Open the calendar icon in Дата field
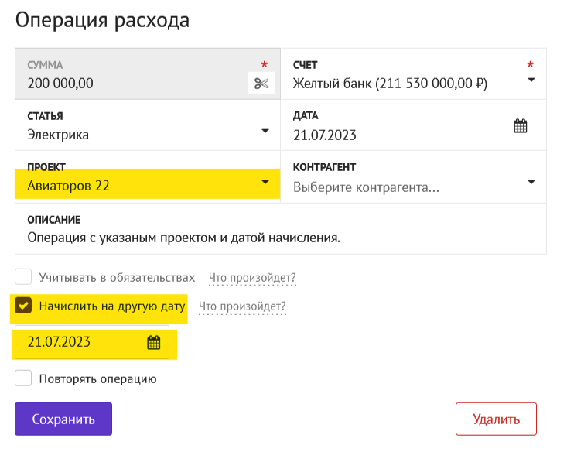Image resolution: width=567 pixels, height=452 pixels. pos(521,126)
